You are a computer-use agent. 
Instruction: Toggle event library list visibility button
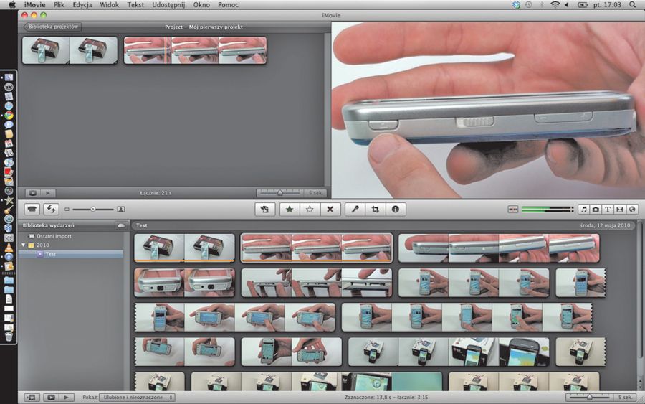(x=32, y=398)
